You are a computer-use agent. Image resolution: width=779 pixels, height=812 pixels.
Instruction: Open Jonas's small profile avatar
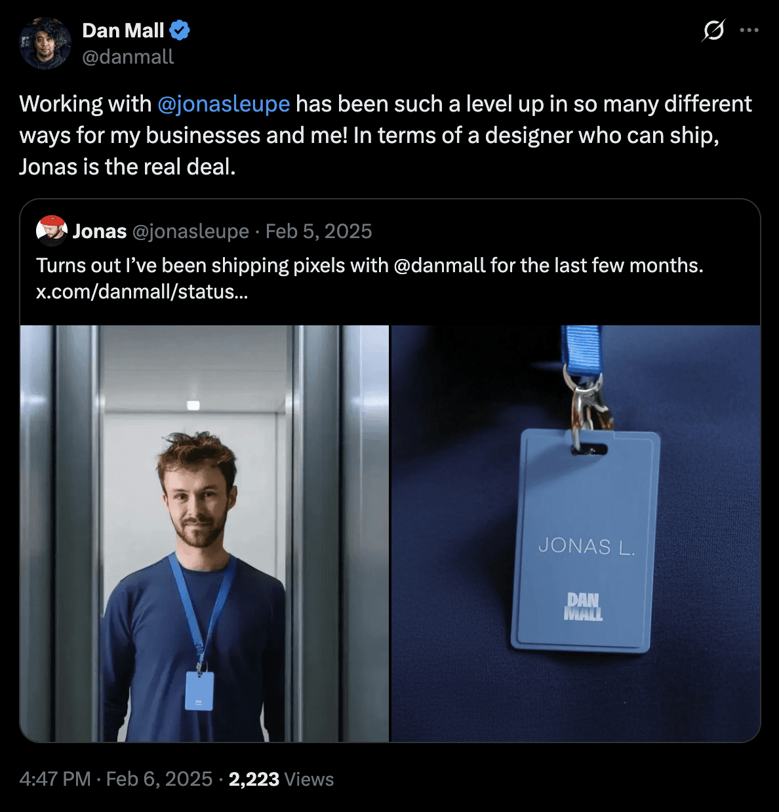click(x=52, y=231)
